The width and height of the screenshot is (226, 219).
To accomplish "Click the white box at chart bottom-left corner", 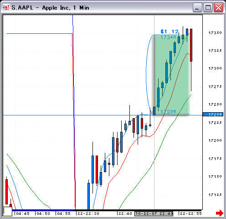I will tap(8, 211).
